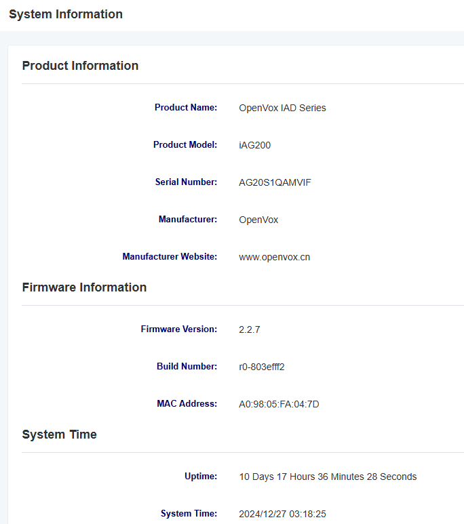Image resolution: width=464 pixels, height=524 pixels.
Task: Click the Build Number label
Action: 187,367
